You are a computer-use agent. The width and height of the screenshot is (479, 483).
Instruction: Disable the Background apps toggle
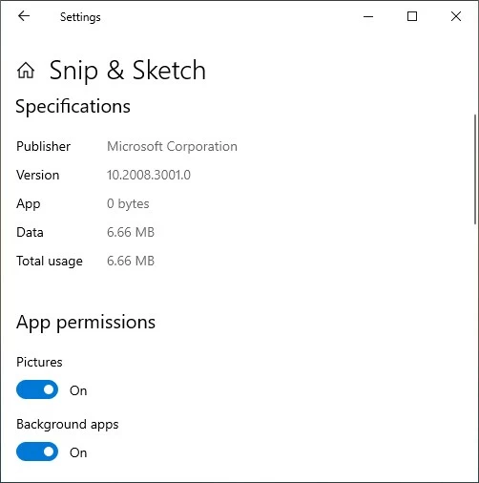[37, 451]
